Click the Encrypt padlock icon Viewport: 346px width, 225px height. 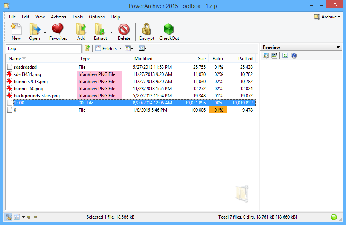coord(146,29)
